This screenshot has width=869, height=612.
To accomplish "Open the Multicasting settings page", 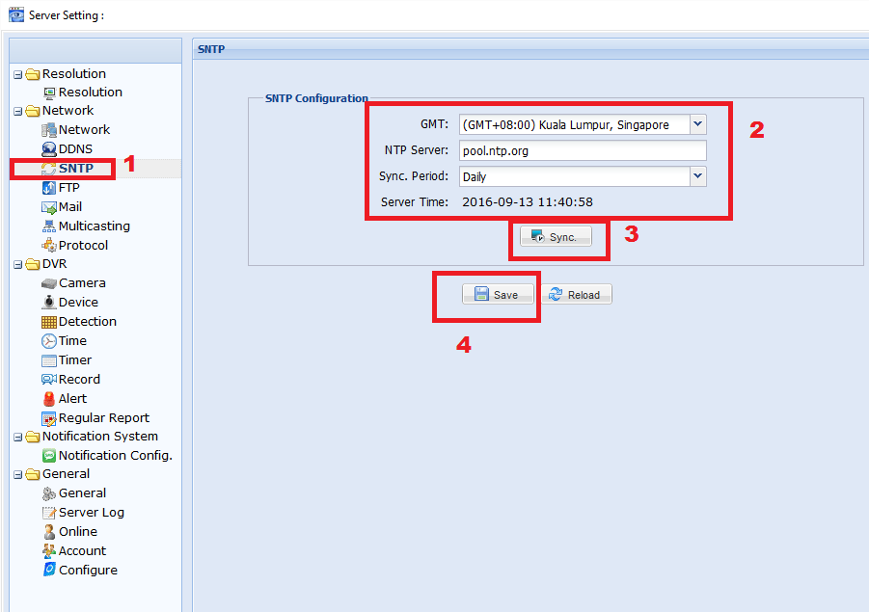I will click(x=94, y=226).
